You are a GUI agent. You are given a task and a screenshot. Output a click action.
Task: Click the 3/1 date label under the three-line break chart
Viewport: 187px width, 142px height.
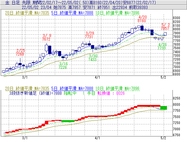pos(25,138)
